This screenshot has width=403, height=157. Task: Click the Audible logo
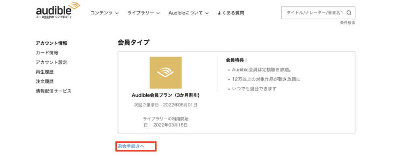[x=58, y=10]
